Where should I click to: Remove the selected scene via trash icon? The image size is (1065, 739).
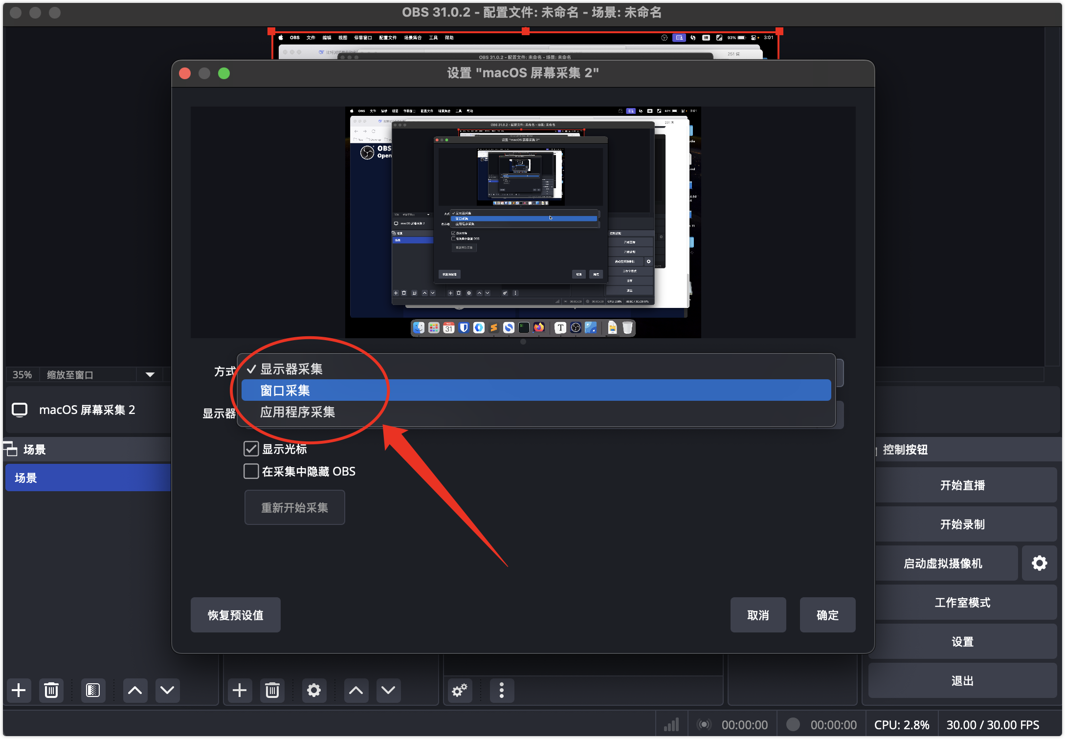51,690
